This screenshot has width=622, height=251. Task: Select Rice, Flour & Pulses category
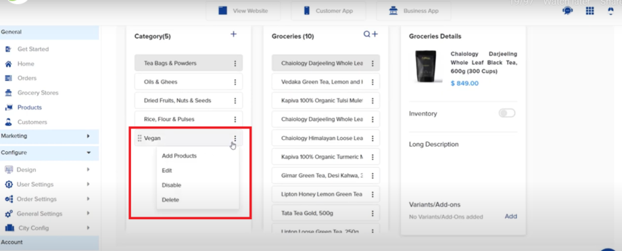[189, 119]
